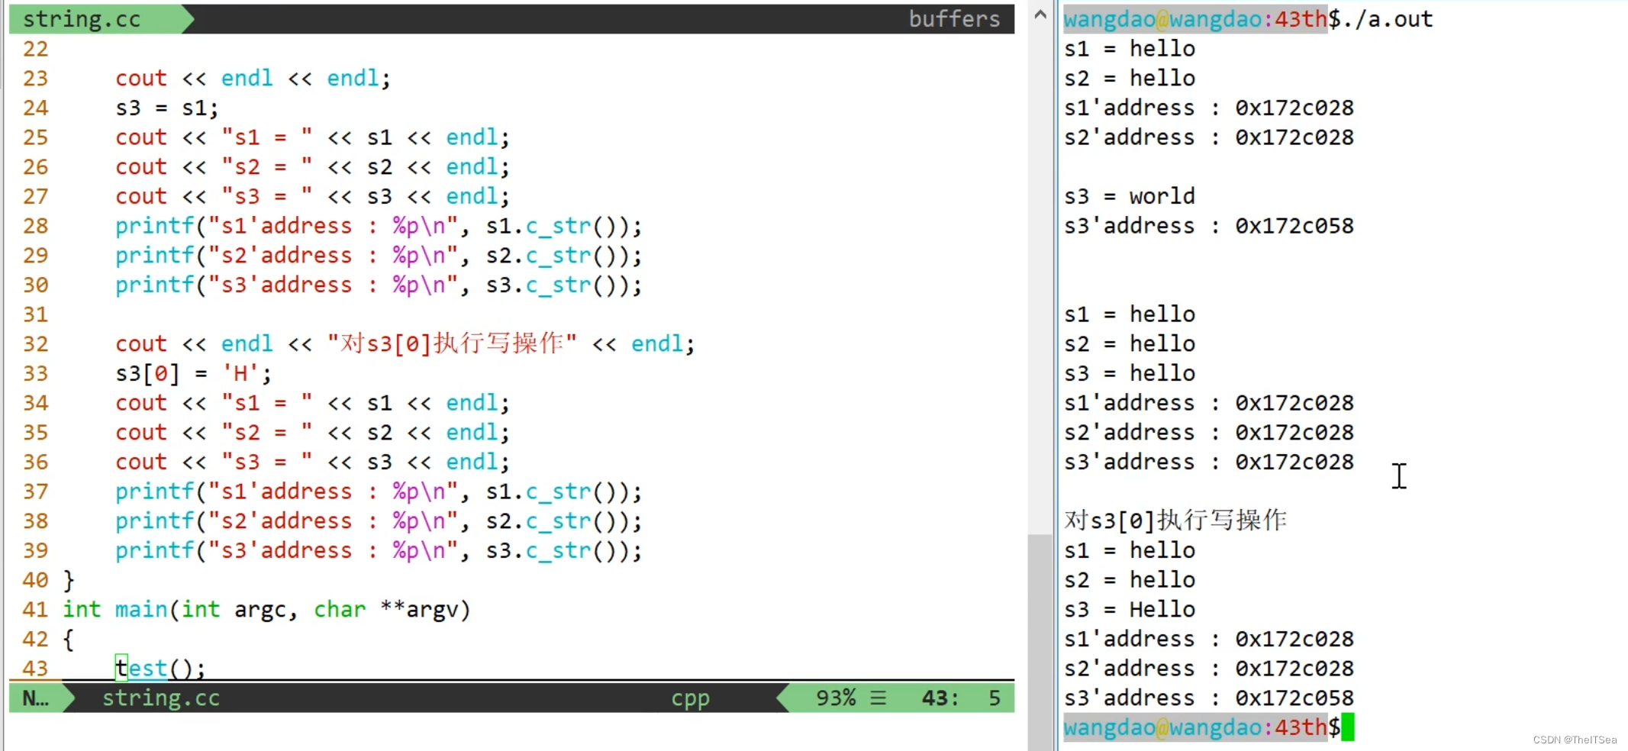Screen dimensions: 1628x751
Task: Click the bottom terminal prompt with green cursor
Action: tap(1209, 727)
